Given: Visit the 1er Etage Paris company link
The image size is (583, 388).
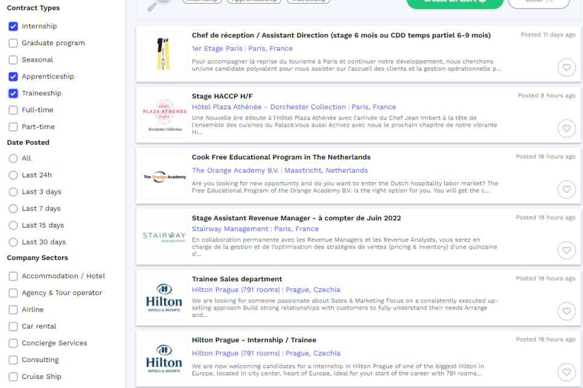Looking at the screenshot, I should [217, 49].
